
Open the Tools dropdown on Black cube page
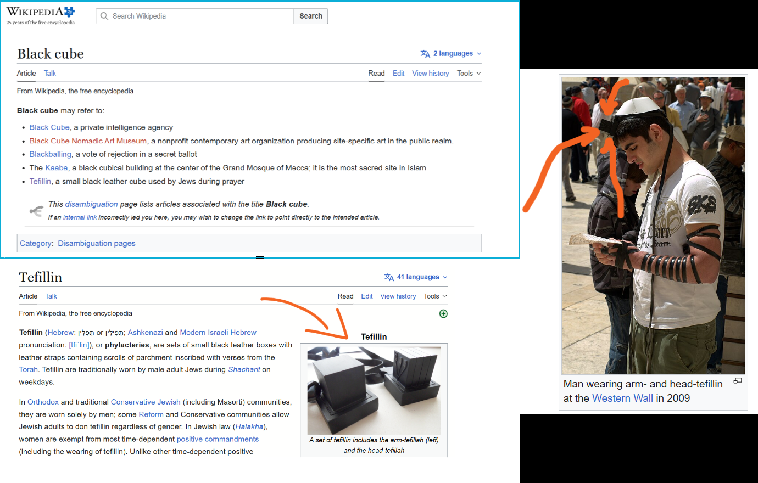point(469,74)
